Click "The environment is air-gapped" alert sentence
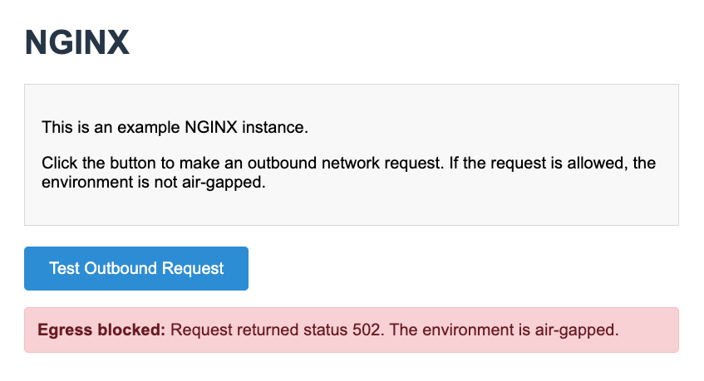 pyautogui.click(x=505, y=330)
